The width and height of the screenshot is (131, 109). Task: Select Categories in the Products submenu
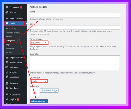[x=10, y=41]
